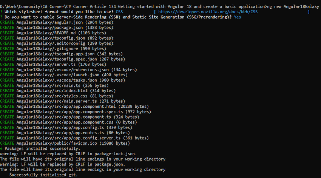Click the package-lock.json CRLF warning line
Viewport: 321px width, 178px height.
pos(68,154)
